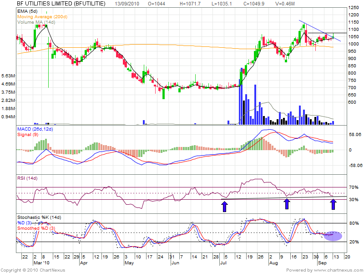Click the Signal (9) legend text
The width and height of the screenshot is (364, 273).
click(27, 135)
